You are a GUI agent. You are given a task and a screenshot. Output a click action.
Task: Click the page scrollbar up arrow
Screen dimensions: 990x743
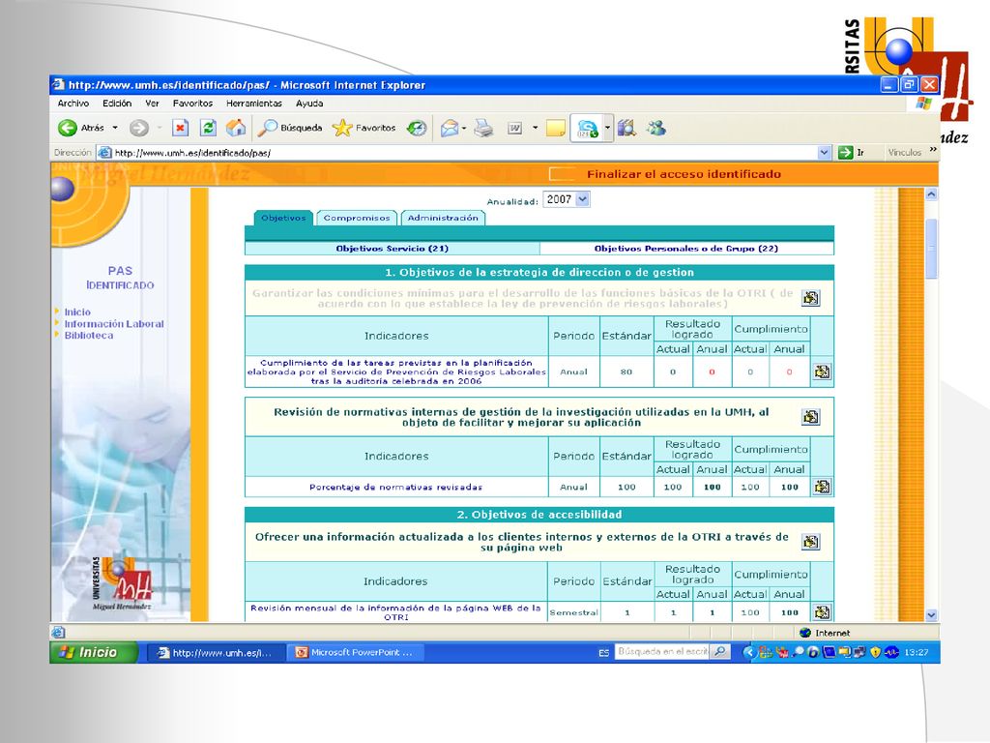[x=931, y=194]
